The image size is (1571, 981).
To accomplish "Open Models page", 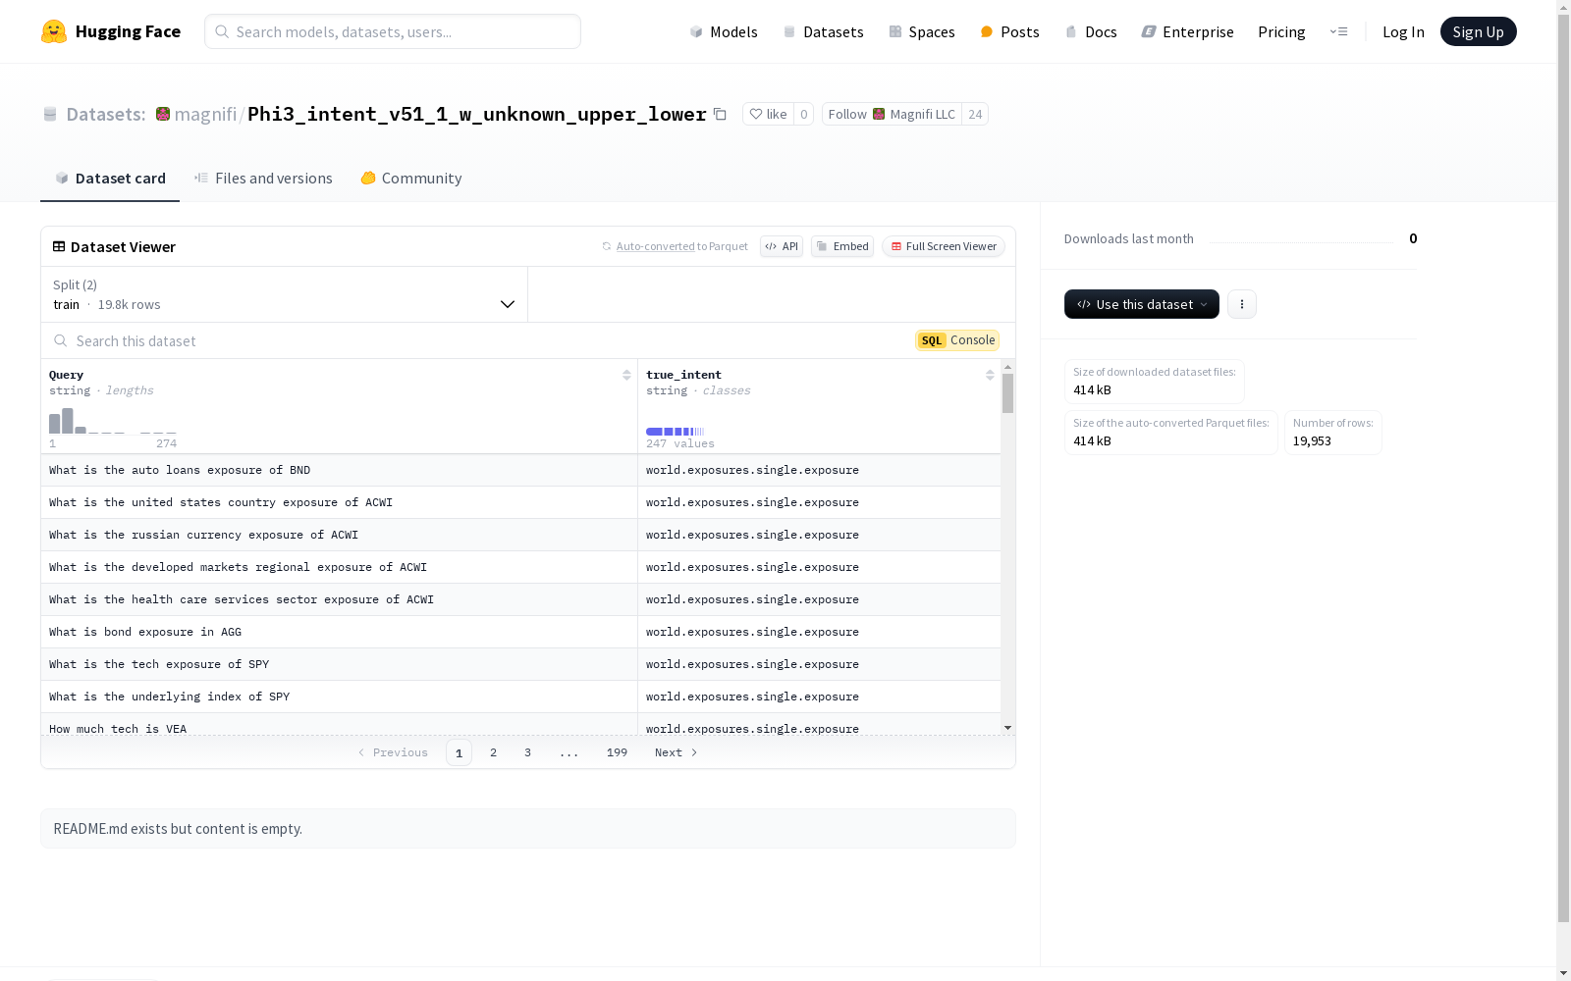I will (724, 31).
